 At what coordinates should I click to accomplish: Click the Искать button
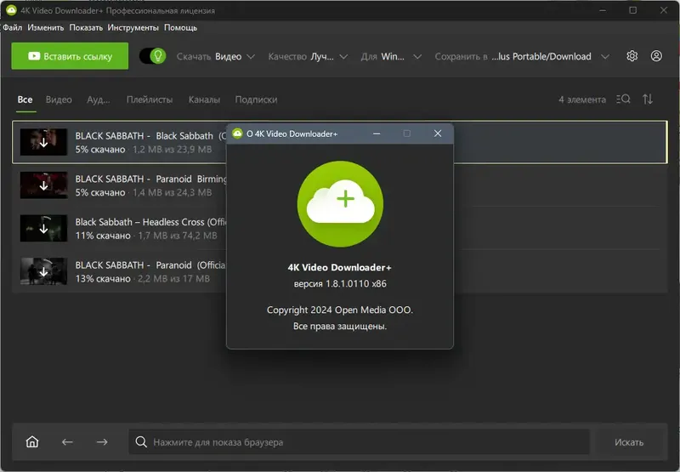[629, 442]
